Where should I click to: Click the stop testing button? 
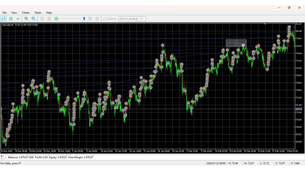click(x=49, y=19)
